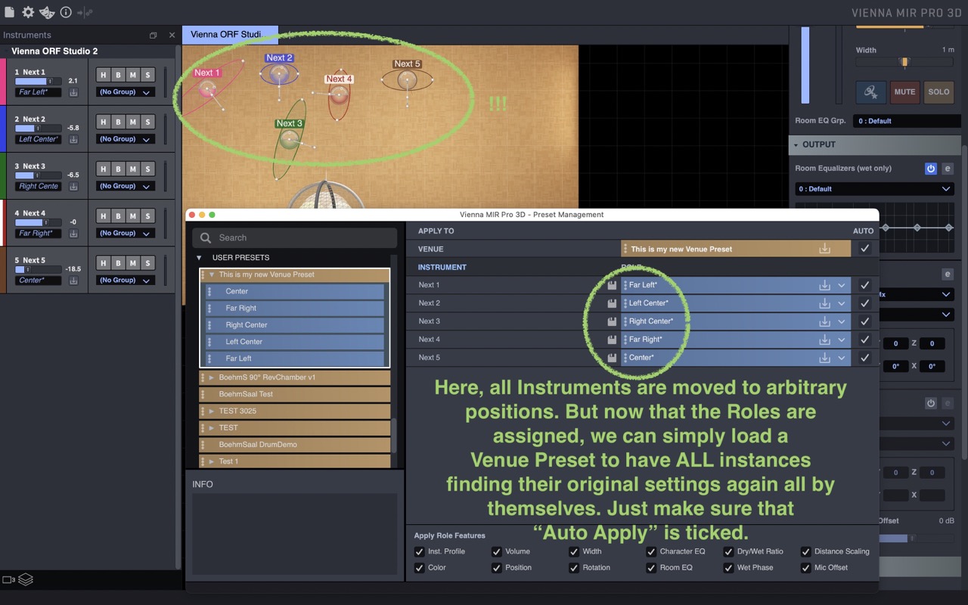Apply Left Center* role with its download-arrow icon
Image resolution: width=968 pixels, height=605 pixels.
824,303
